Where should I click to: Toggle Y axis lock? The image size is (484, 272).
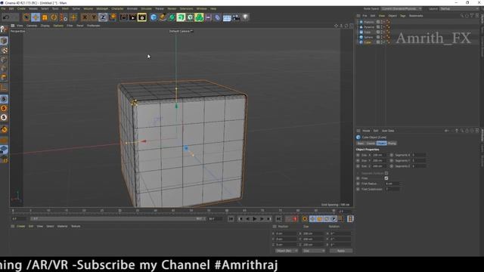tap(94, 17)
